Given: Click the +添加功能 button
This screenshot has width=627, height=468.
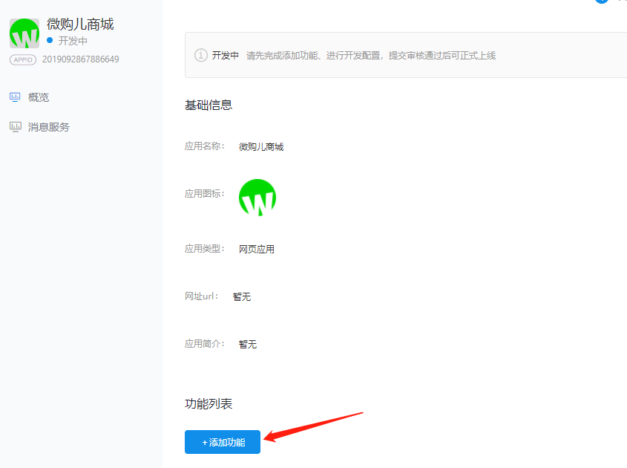Looking at the screenshot, I should click(x=223, y=442).
